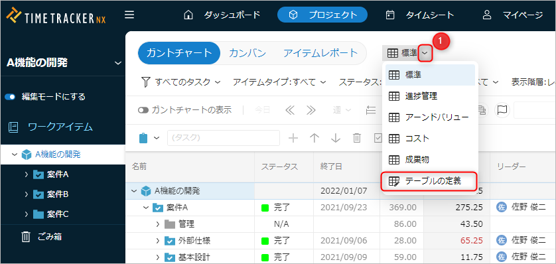
Task: Click the red 65.25 value cell
Action: (x=457, y=241)
